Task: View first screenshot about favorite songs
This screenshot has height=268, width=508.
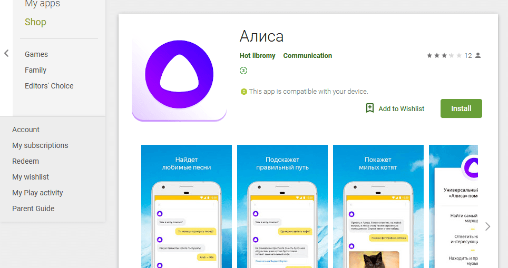Action: (x=187, y=206)
